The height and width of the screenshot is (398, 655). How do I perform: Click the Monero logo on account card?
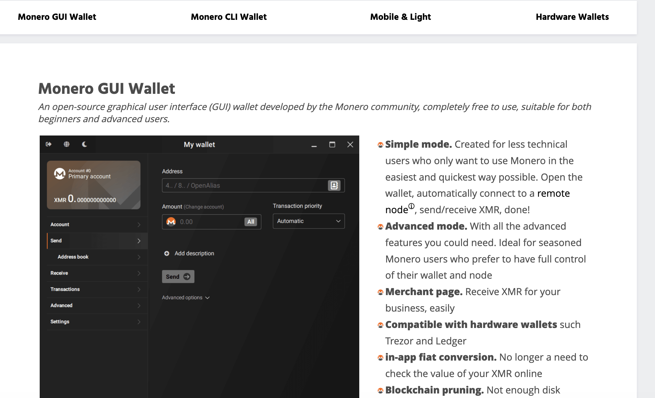click(60, 173)
